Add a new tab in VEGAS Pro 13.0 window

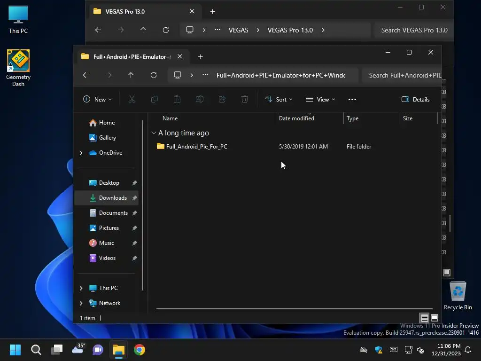click(x=213, y=12)
